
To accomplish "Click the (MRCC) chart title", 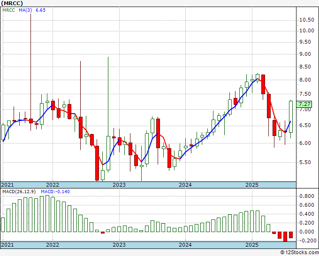I will click(x=12, y=3).
